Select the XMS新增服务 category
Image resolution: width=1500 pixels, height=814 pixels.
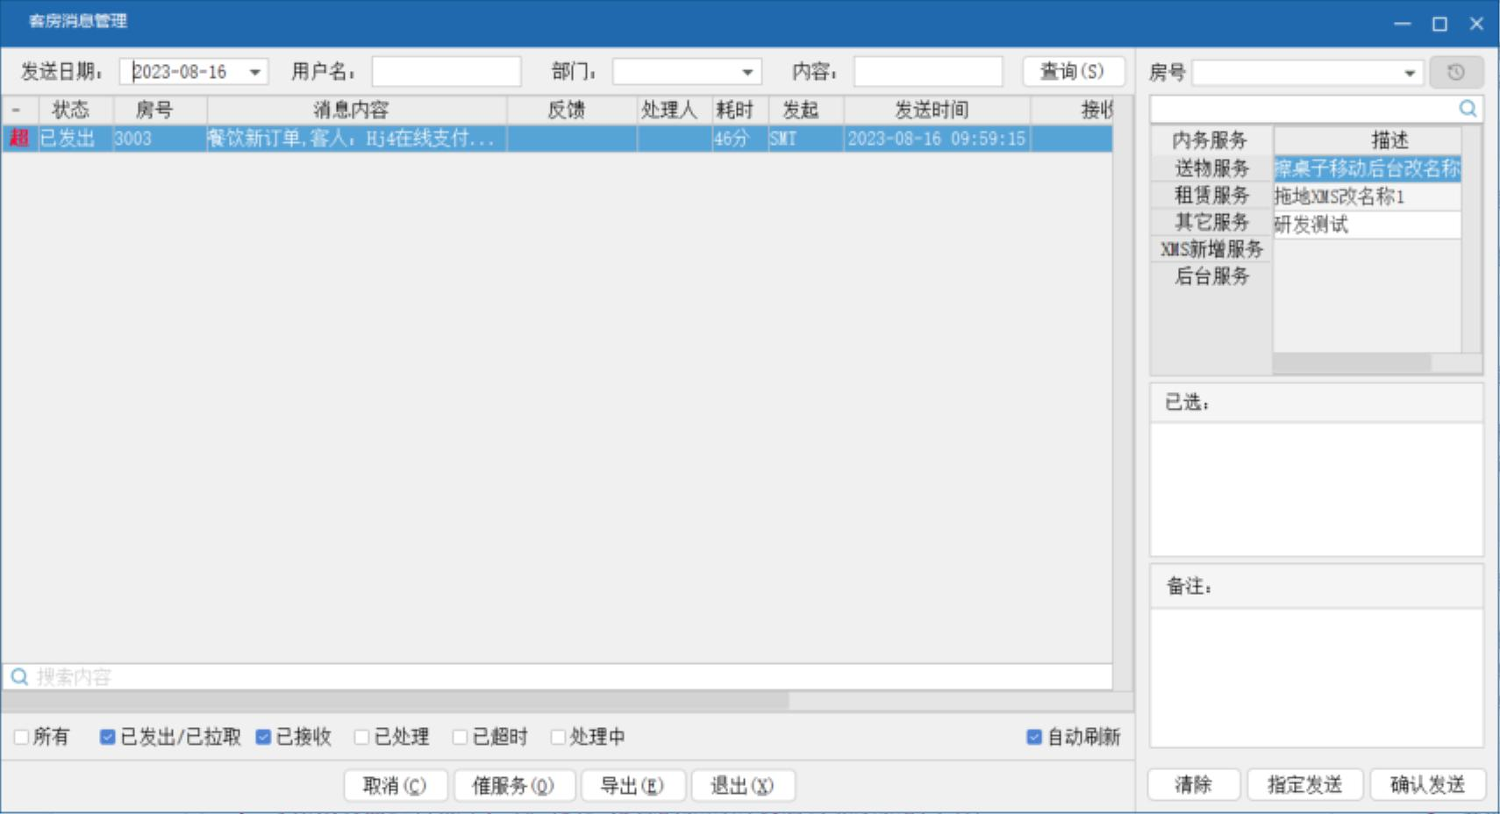click(x=1211, y=249)
